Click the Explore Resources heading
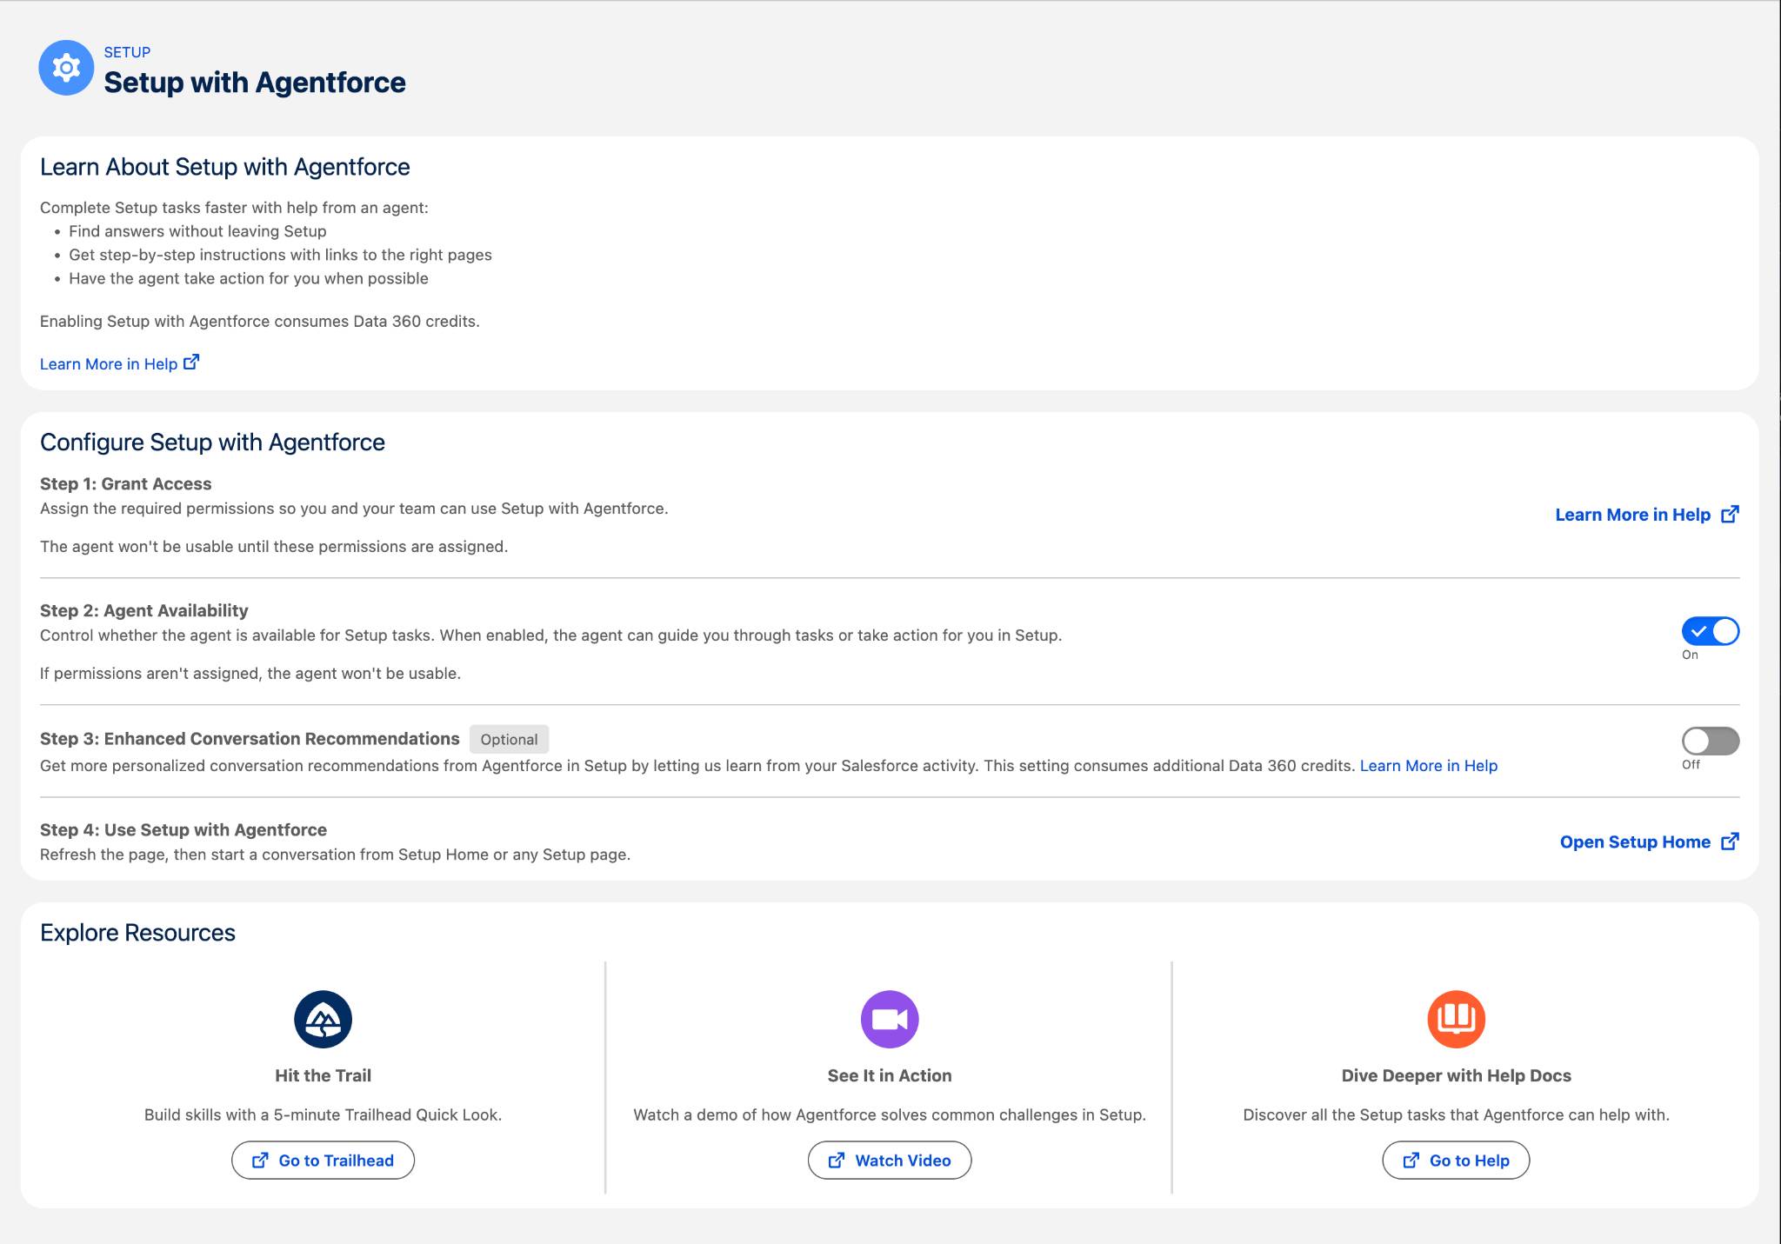 (137, 933)
